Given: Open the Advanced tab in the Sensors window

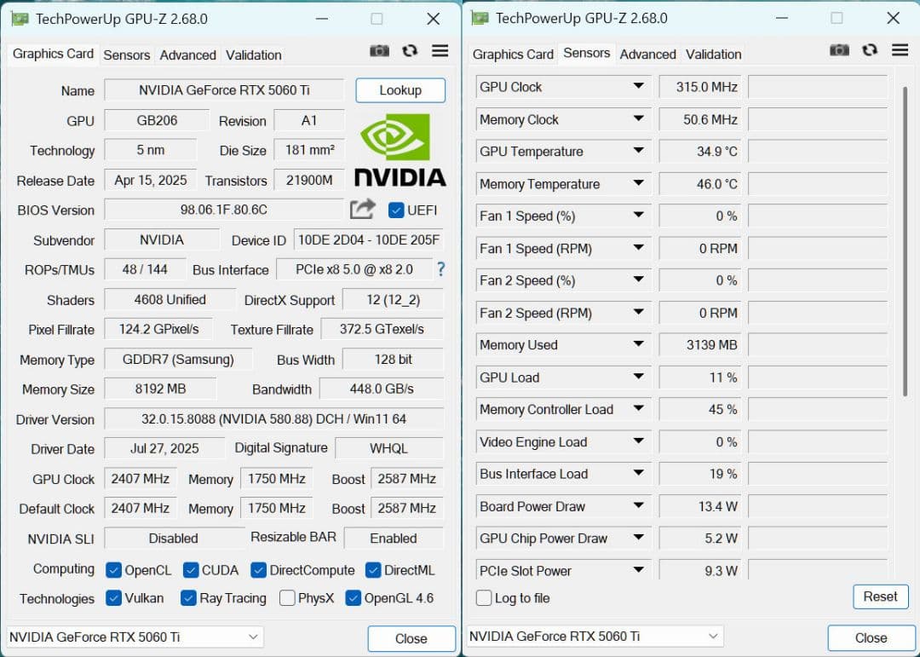Looking at the screenshot, I should pyautogui.click(x=647, y=54).
